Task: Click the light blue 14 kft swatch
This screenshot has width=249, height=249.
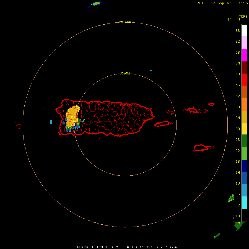Action: [x=244, y=190]
